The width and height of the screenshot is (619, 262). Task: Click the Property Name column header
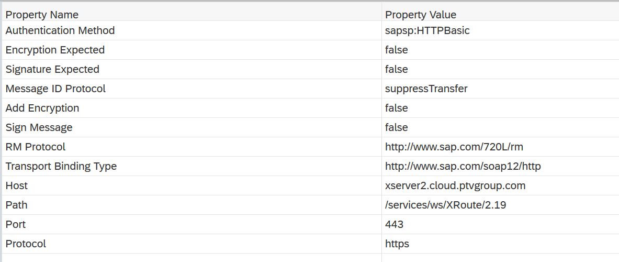coord(42,15)
